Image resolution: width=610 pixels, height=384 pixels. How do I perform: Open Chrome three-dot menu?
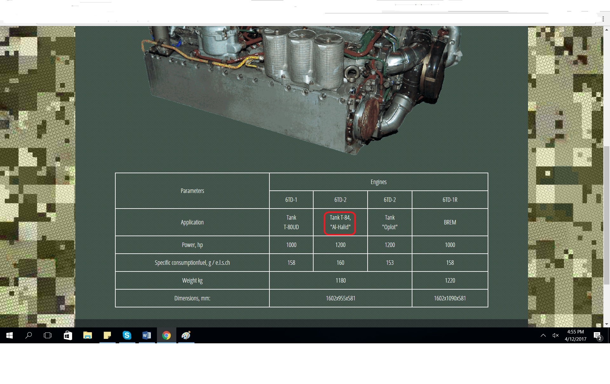[603, 19]
